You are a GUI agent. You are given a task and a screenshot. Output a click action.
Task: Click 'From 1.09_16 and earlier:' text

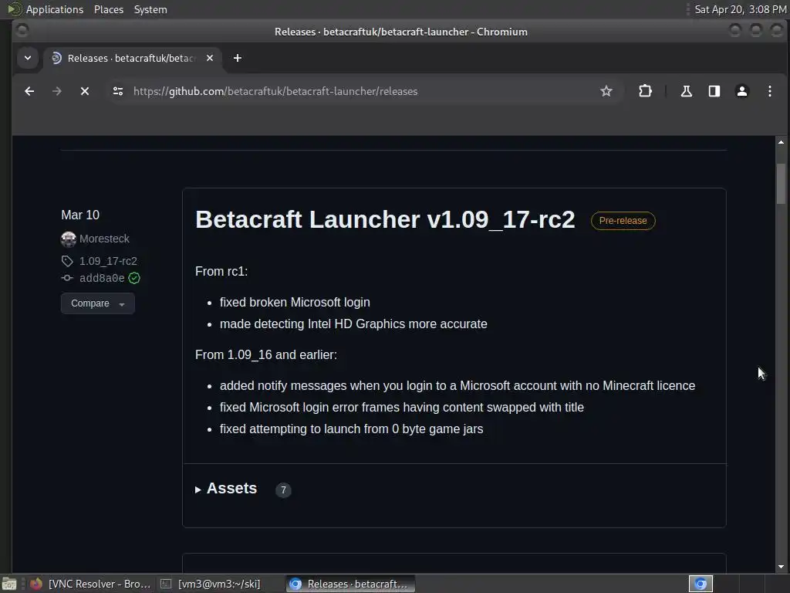pos(266,354)
